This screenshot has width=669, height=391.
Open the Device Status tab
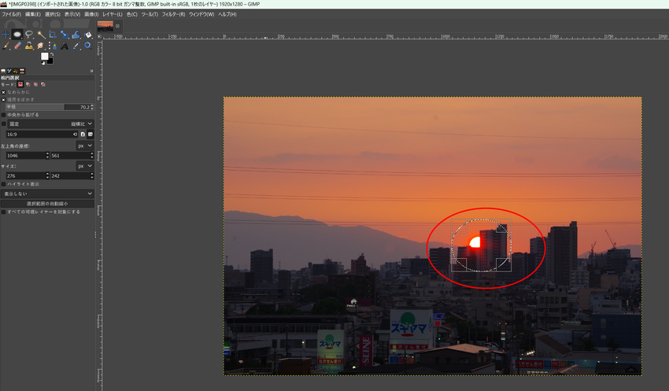pos(9,71)
